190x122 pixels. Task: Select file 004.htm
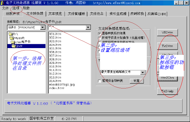pyautogui.click(x=55, y=45)
